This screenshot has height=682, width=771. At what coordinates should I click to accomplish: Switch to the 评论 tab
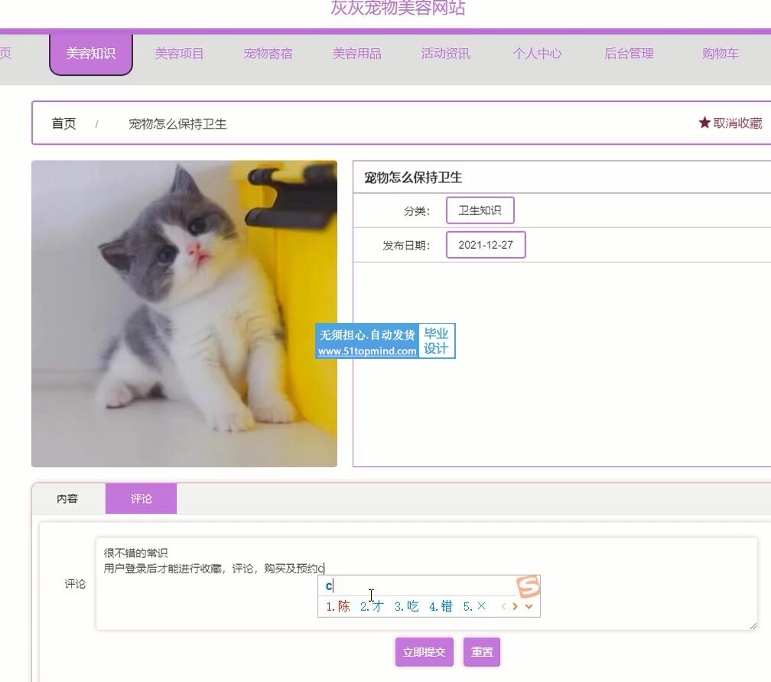click(x=141, y=499)
